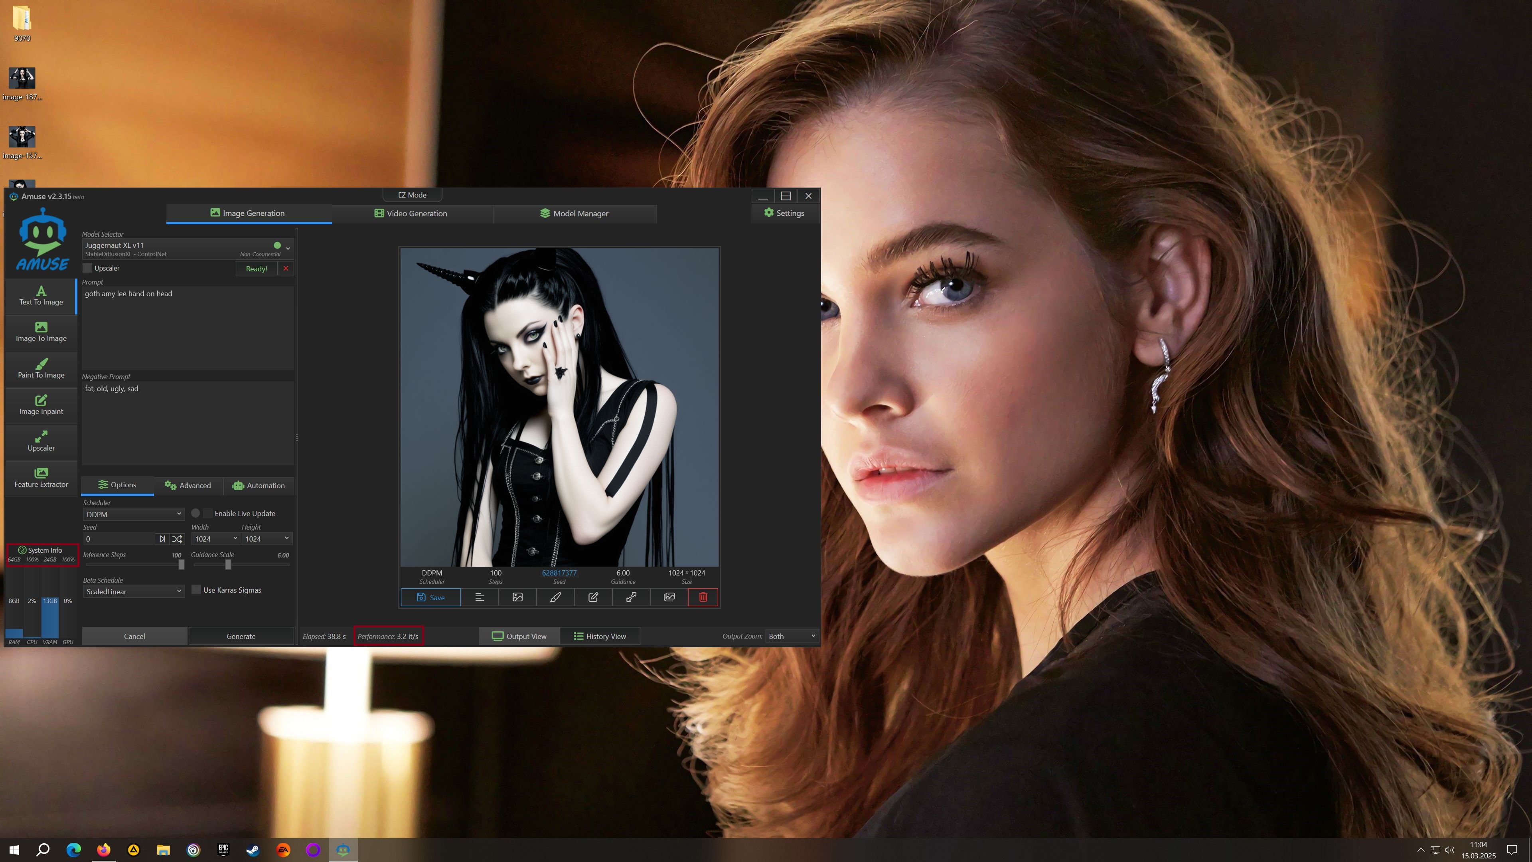Click the Cancel button
This screenshot has width=1532, height=862.
[134, 636]
